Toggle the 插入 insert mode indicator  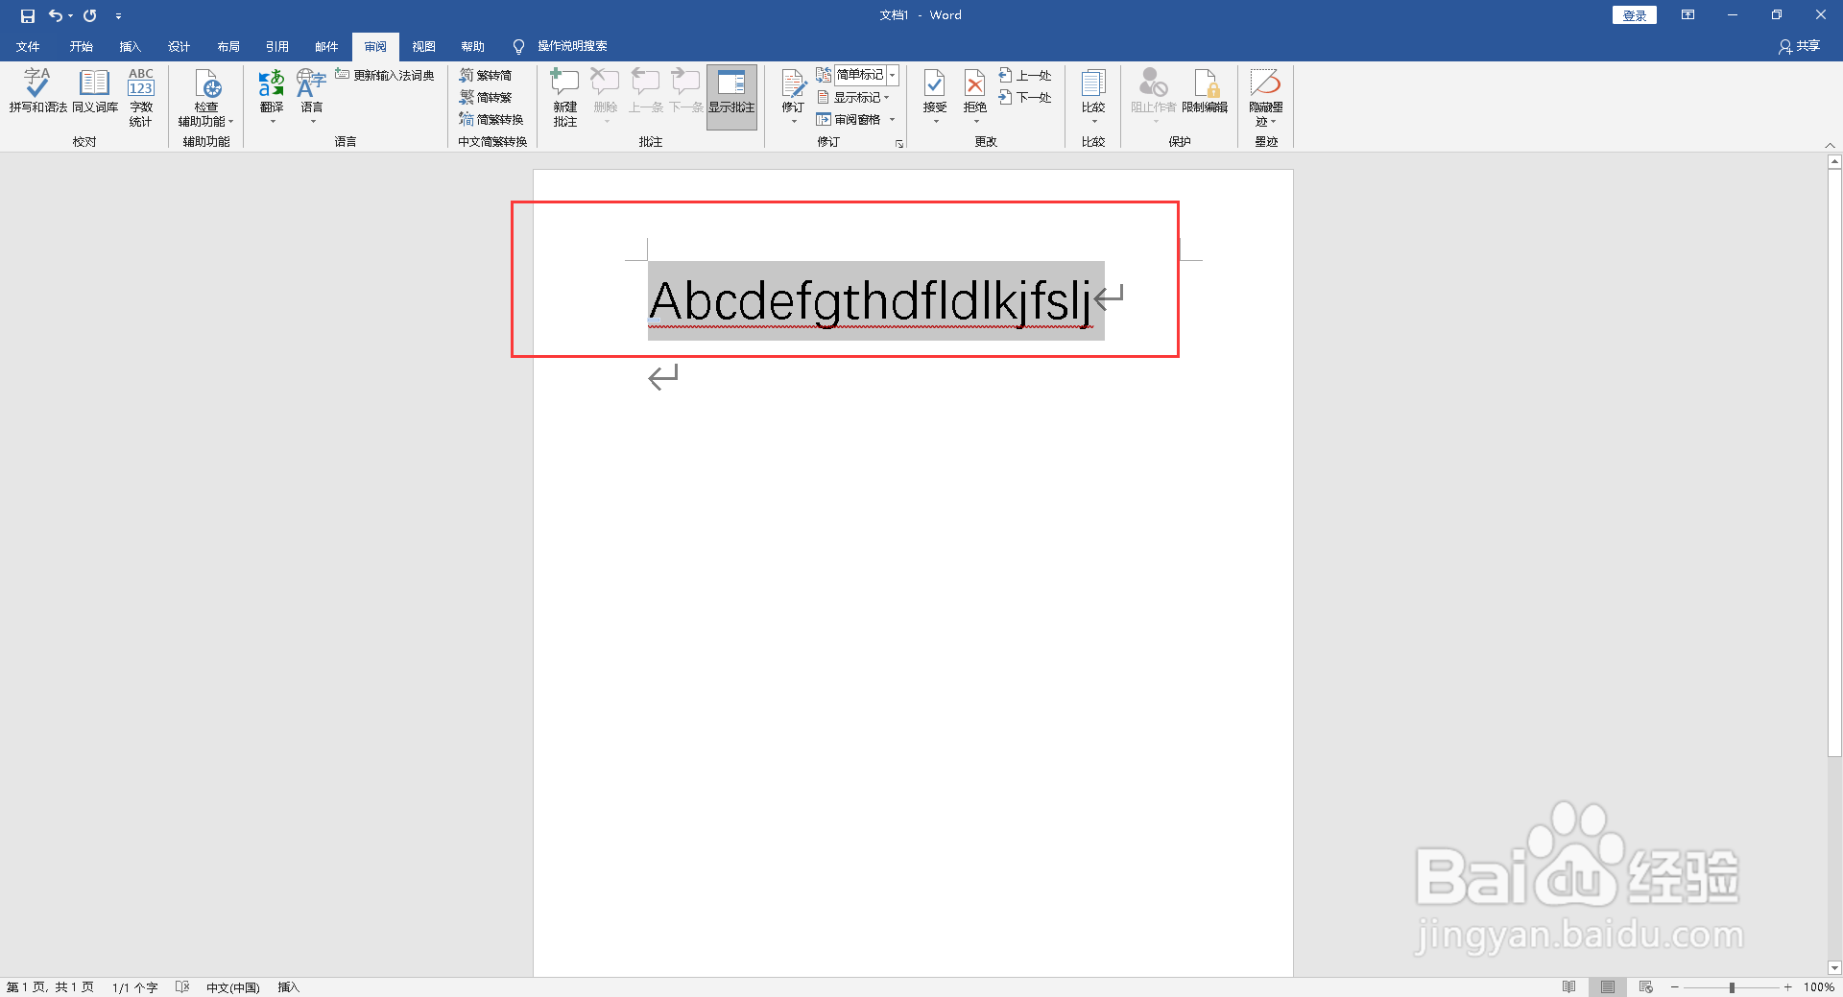pos(289,987)
